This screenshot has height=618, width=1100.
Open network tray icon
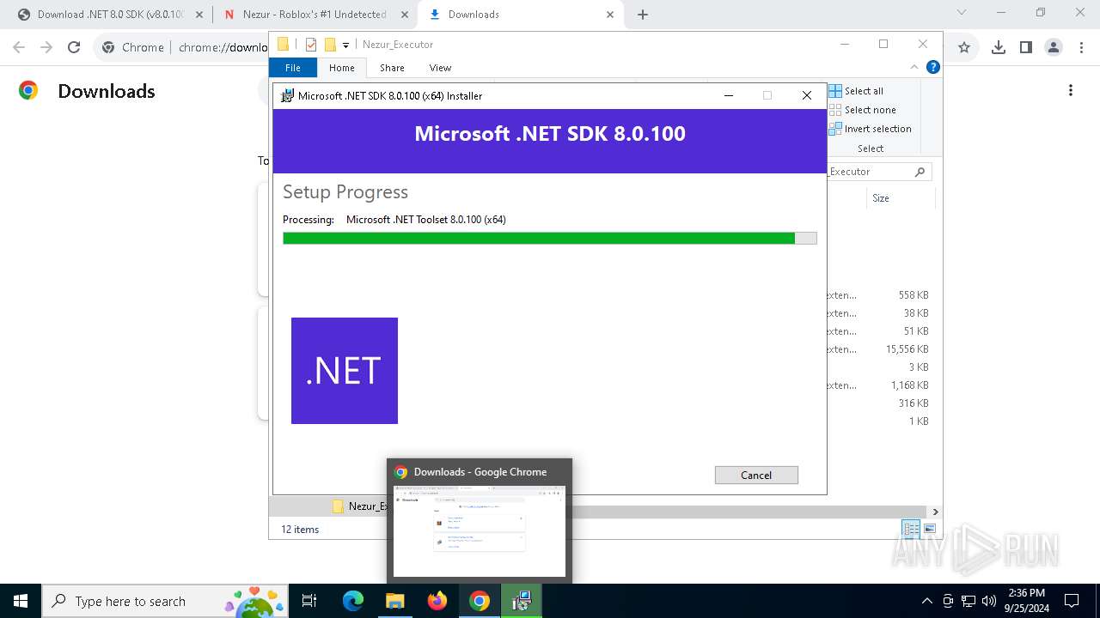click(x=969, y=601)
